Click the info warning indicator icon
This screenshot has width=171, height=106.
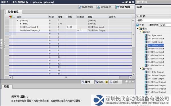pos(107,82)
